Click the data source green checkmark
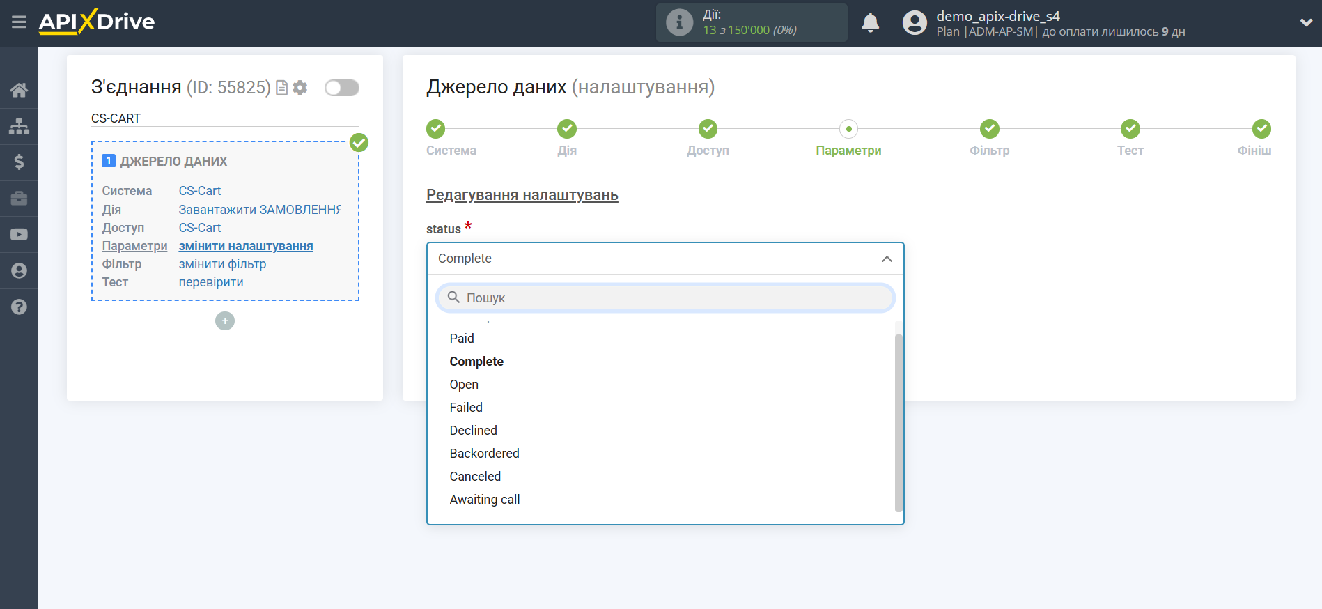This screenshot has height=609, width=1322. pyautogui.click(x=359, y=143)
